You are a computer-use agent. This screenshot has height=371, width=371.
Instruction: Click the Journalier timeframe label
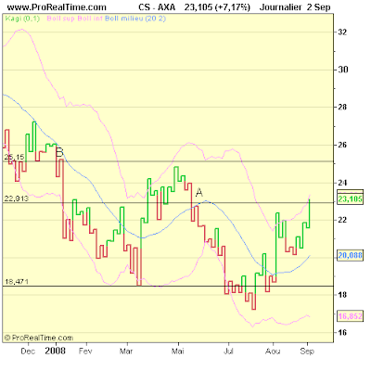280,7
